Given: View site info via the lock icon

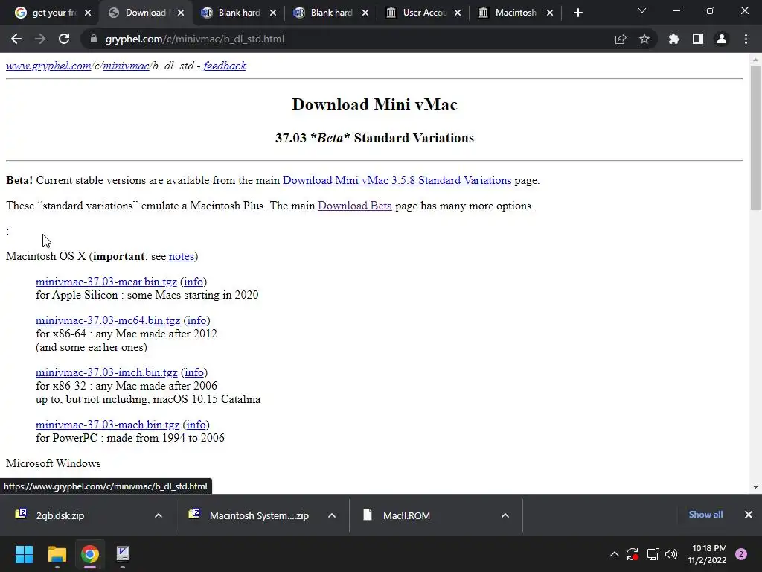Looking at the screenshot, I should (x=93, y=39).
